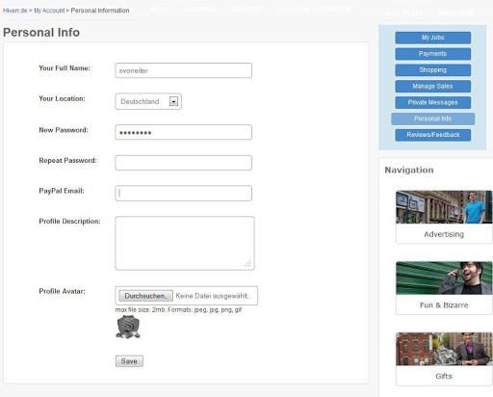Open the Shopping sidebar item
Screen dimensions: 493x397
[433, 70]
